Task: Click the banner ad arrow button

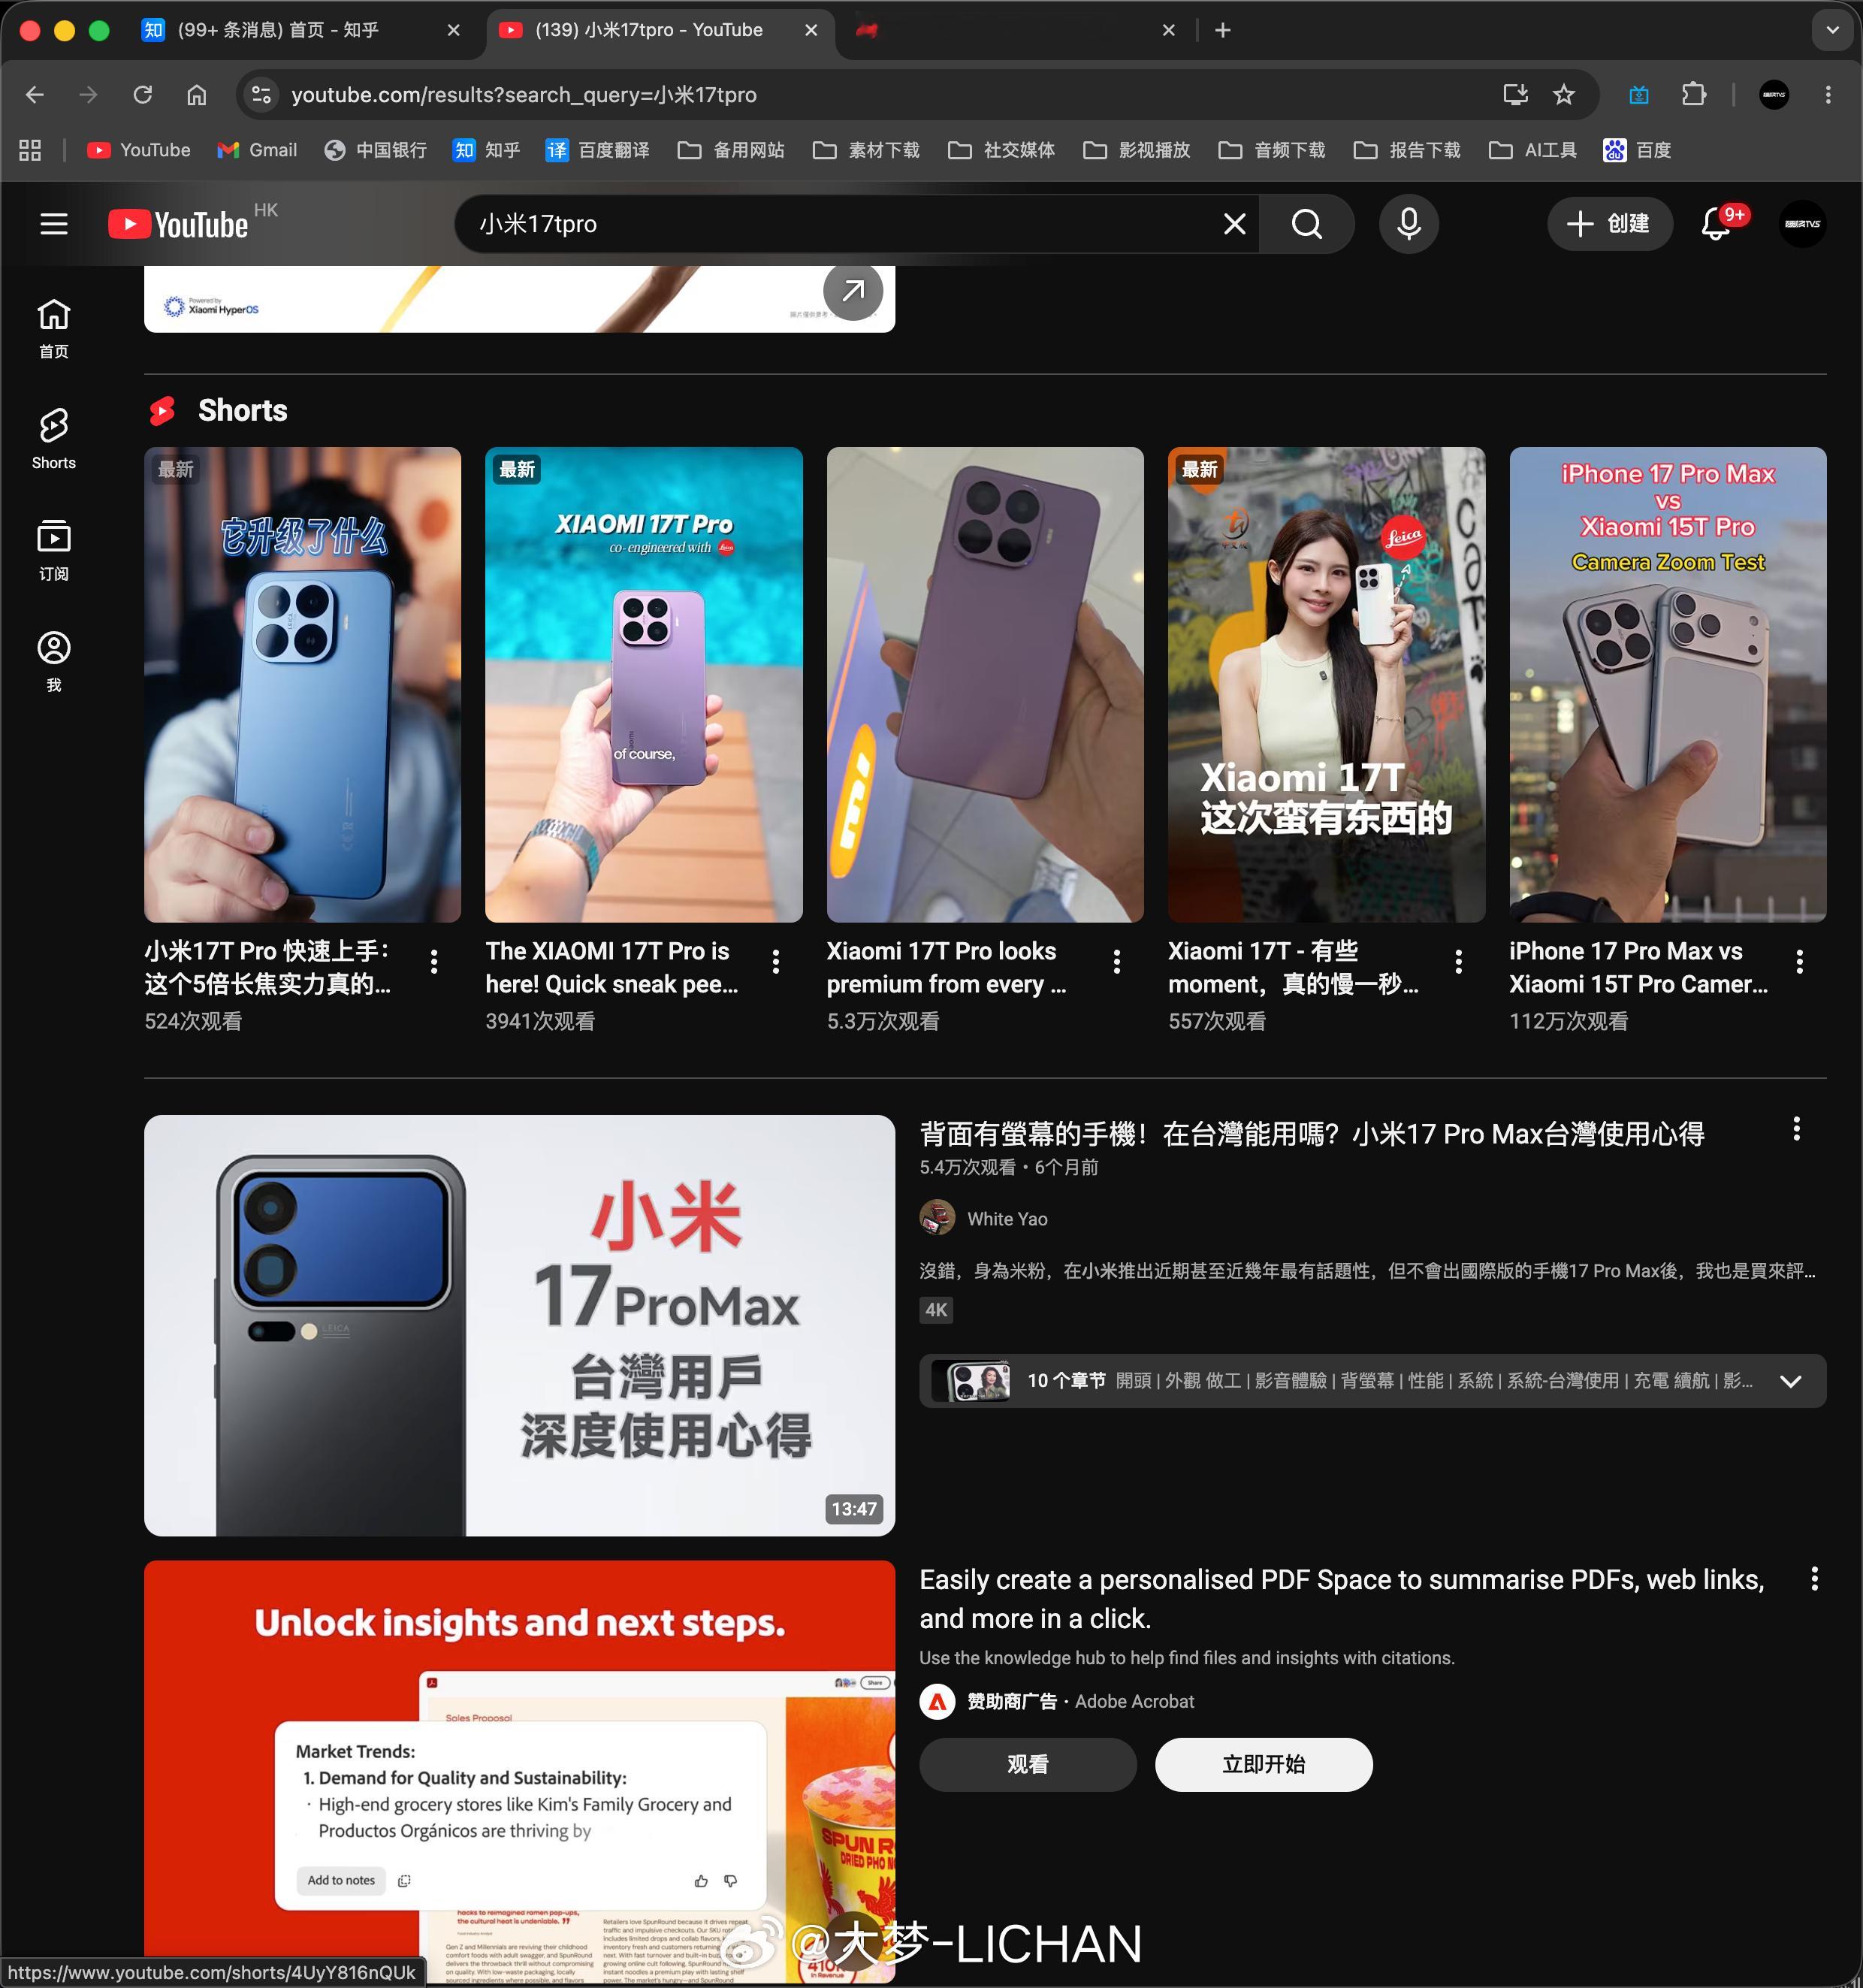Action: pyautogui.click(x=853, y=291)
